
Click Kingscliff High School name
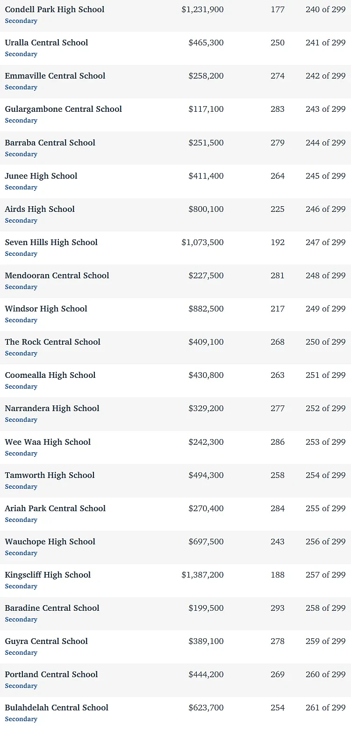tap(48, 575)
